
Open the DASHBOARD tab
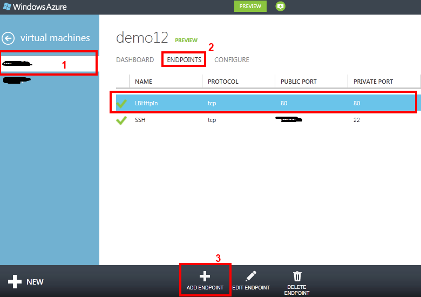135,59
